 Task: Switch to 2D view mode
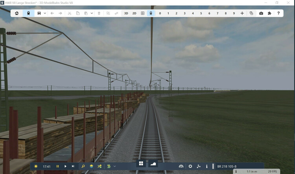coord(134,13)
